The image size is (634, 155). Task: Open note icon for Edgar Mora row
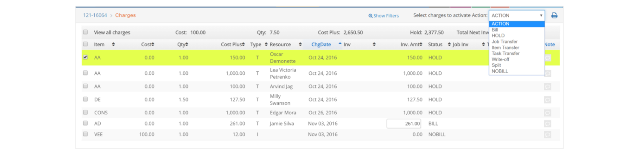548,113
